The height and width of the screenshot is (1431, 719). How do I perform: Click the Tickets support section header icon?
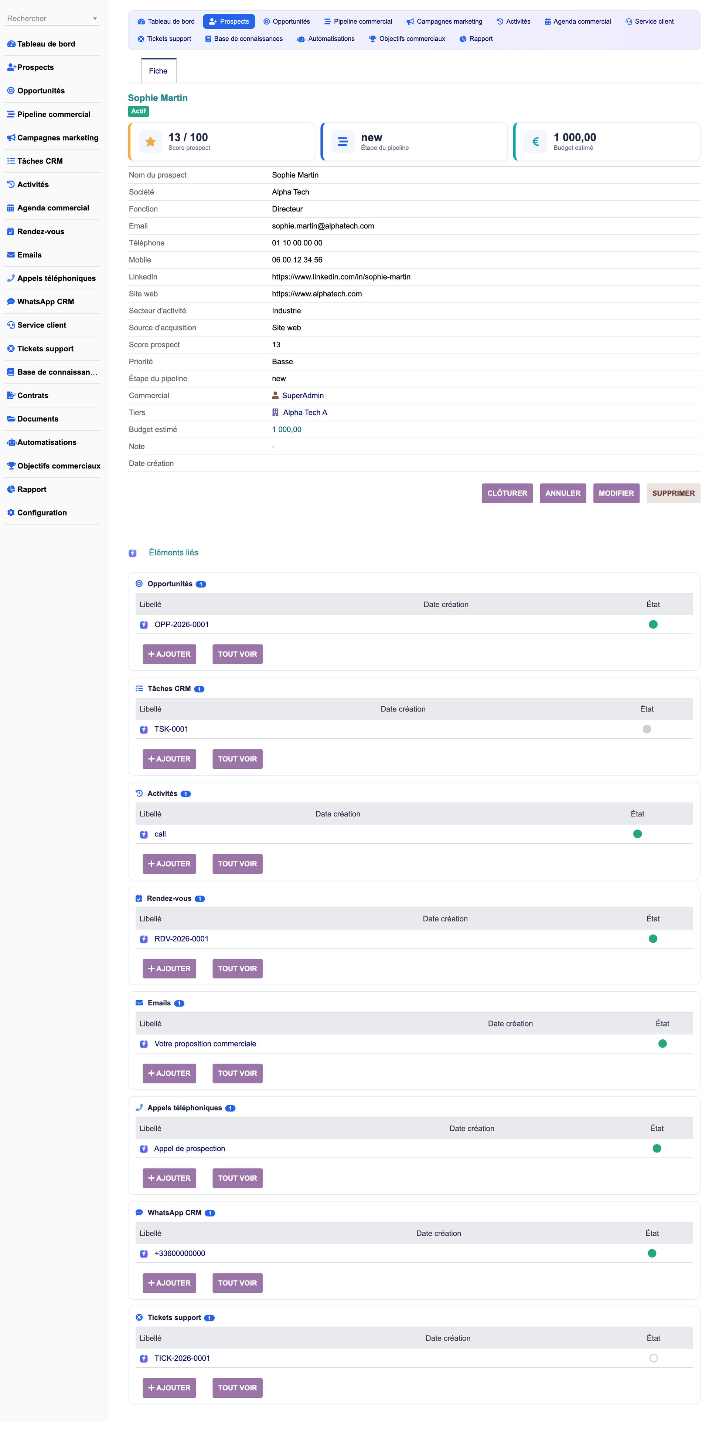[x=139, y=1318]
